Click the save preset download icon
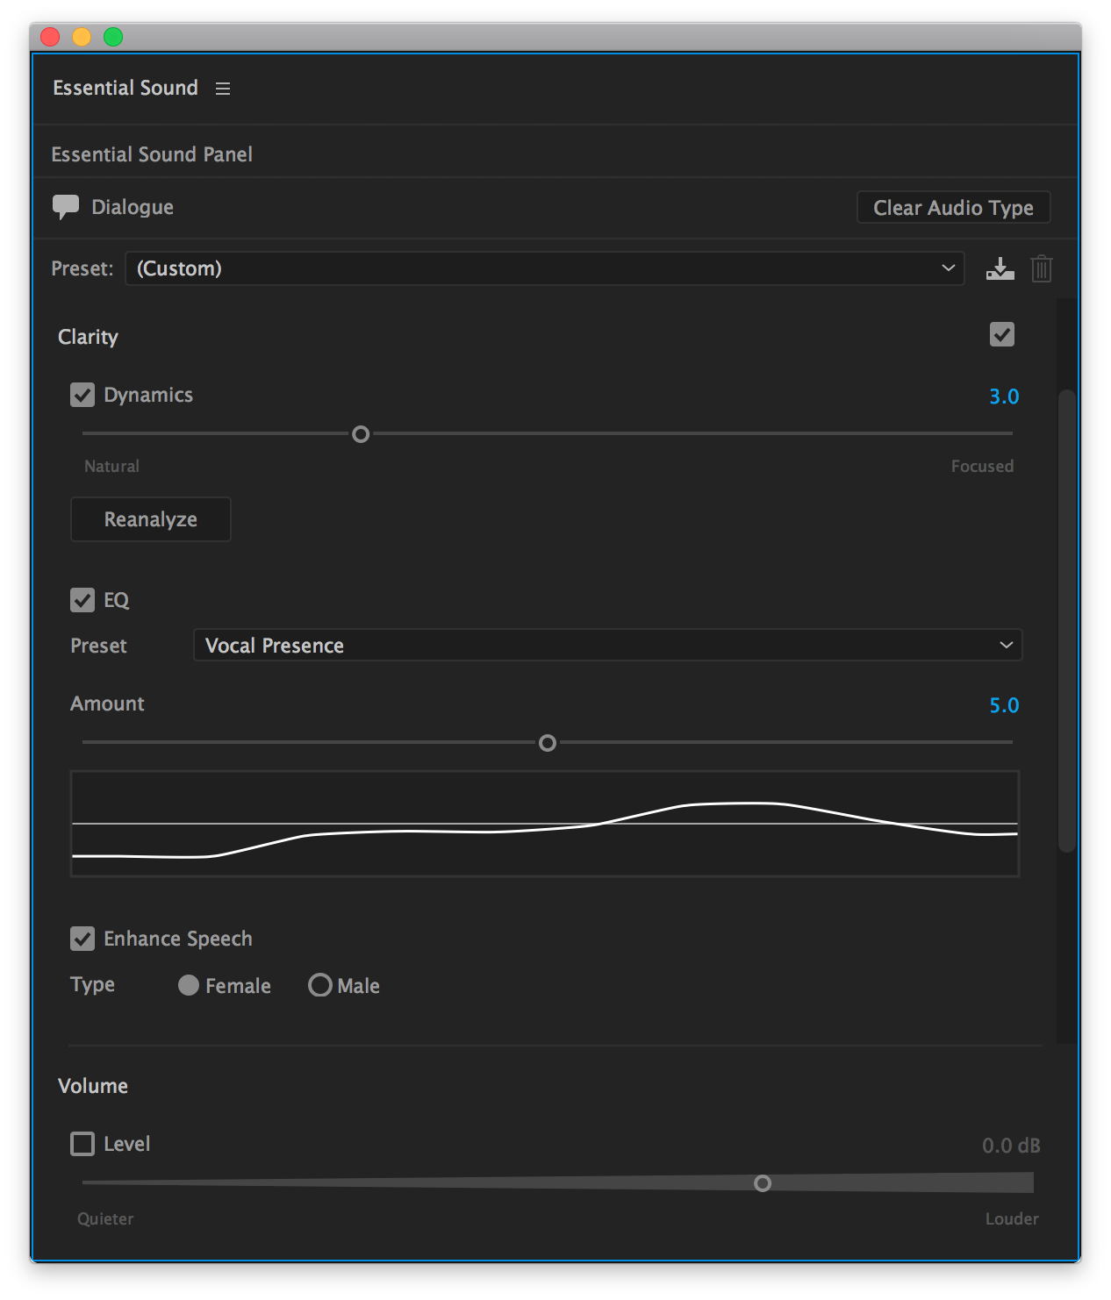This screenshot has height=1300, width=1111. point(1000,268)
